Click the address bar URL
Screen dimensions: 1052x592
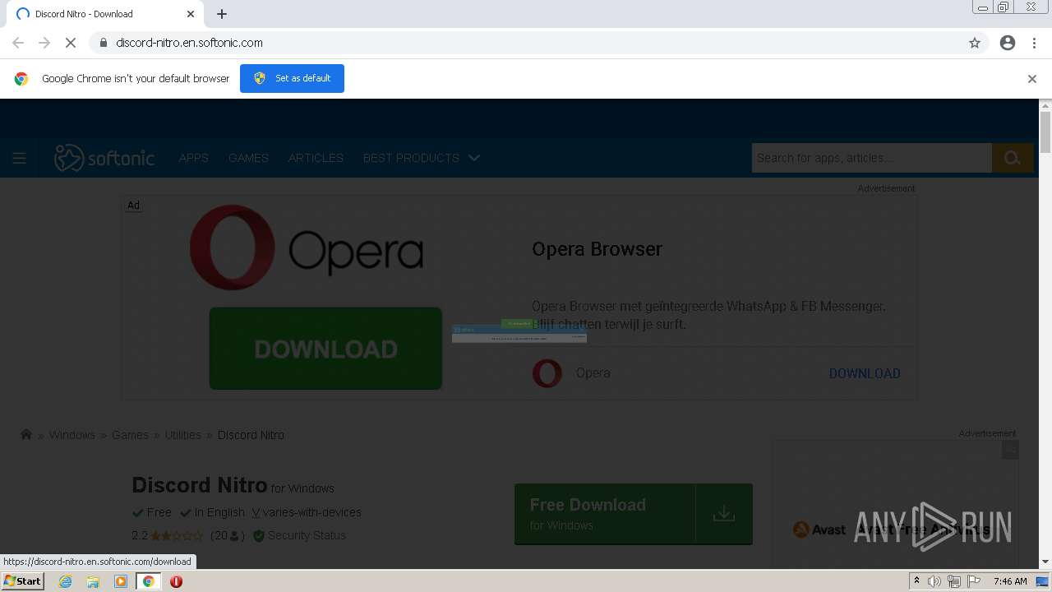pos(189,43)
